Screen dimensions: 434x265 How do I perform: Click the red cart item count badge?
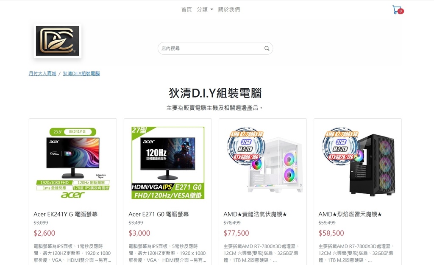tap(401, 11)
